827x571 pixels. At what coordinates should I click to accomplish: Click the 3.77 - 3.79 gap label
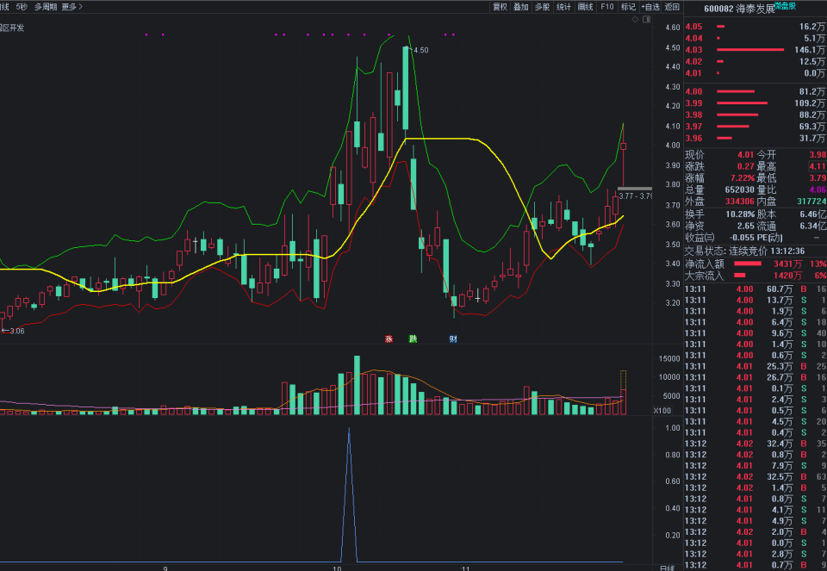coord(636,196)
